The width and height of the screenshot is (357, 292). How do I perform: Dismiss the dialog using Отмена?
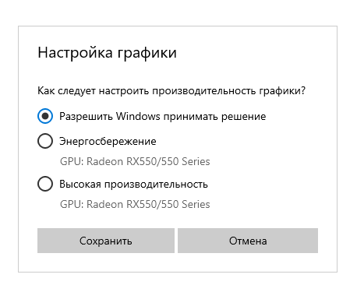248,241
